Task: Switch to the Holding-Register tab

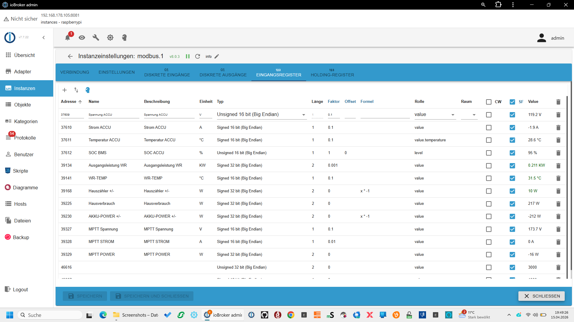Action: point(332,72)
